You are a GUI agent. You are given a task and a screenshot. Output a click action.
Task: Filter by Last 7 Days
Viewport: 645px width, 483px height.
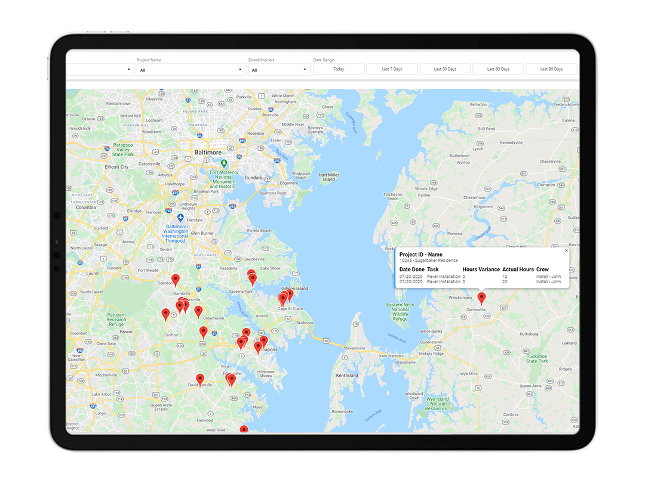click(392, 69)
